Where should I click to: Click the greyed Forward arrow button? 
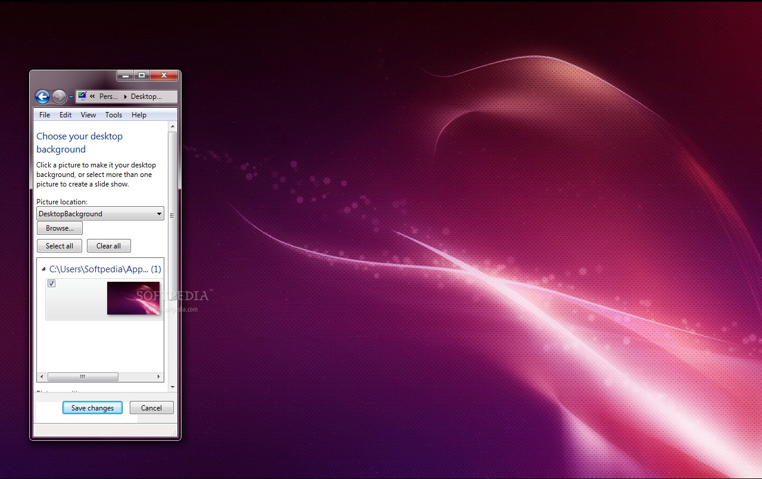[x=59, y=97]
